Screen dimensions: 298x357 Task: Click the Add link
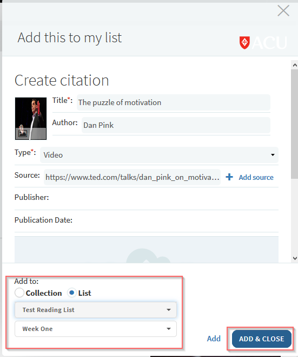point(214,339)
